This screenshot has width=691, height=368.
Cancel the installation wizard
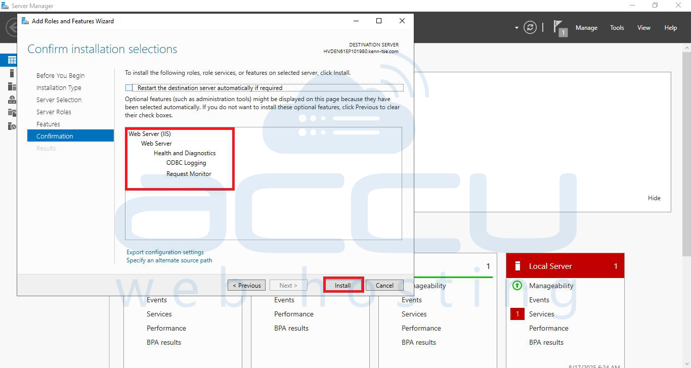[x=384, y=285]
